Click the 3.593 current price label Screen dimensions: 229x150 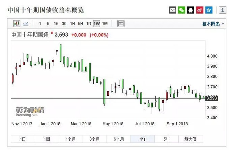(x=211, y=98)
